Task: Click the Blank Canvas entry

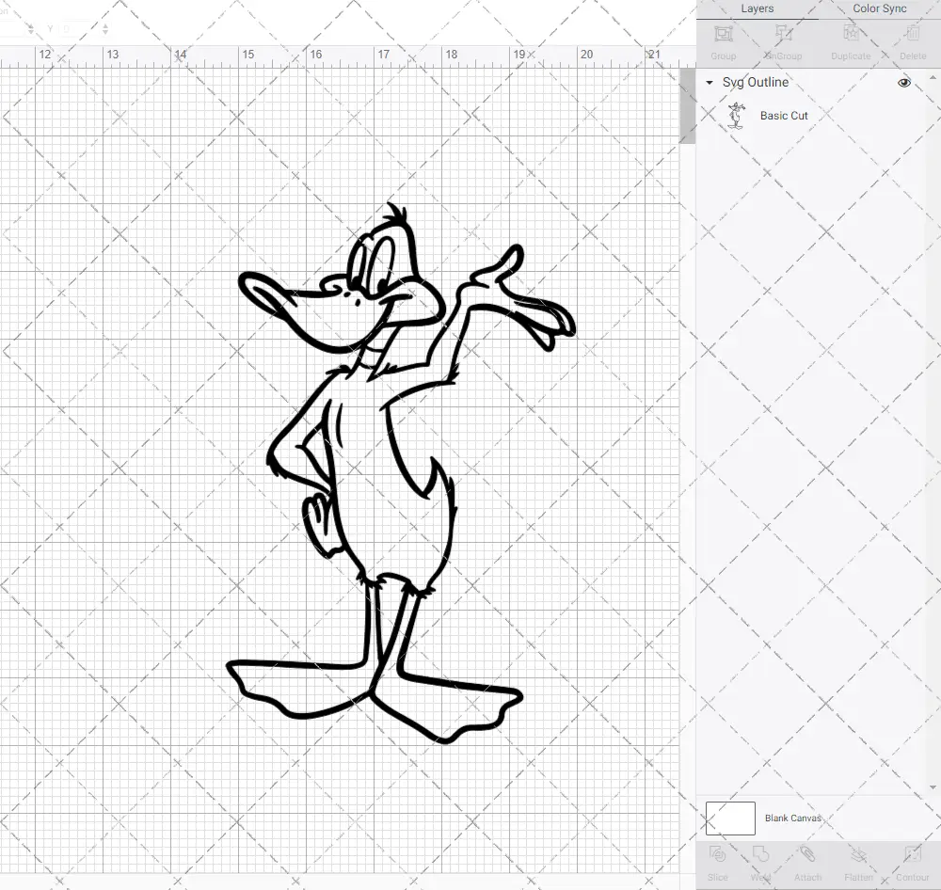Action: pos(793,818)
